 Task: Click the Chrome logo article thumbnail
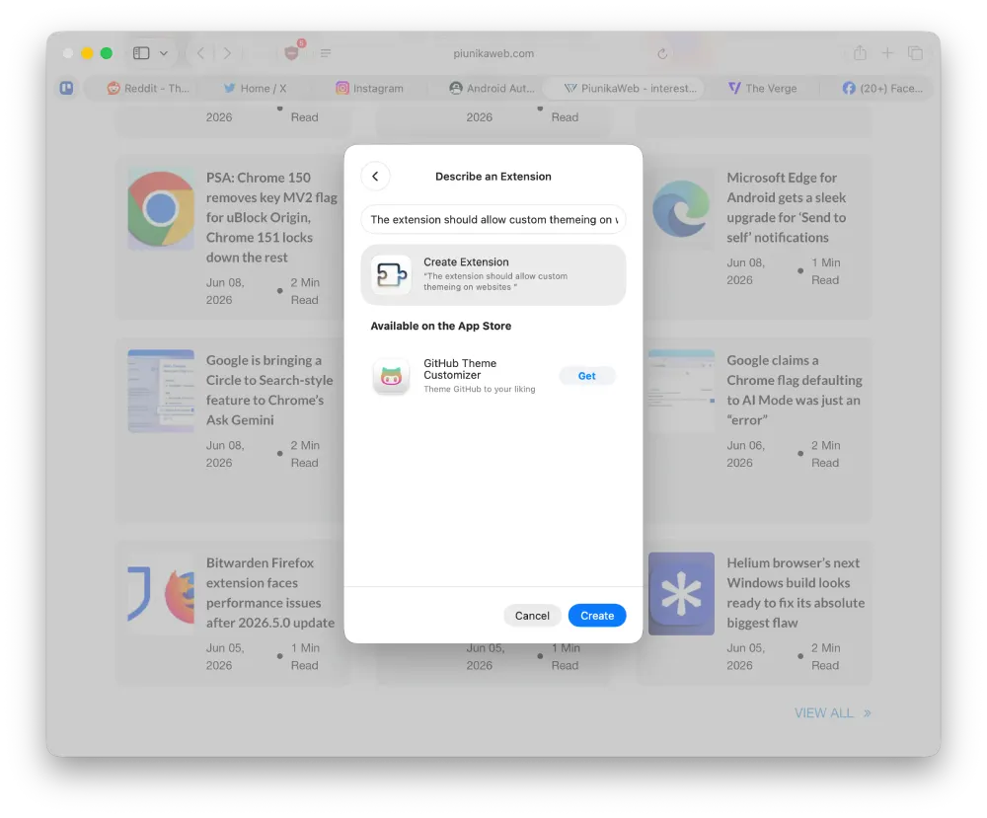161,209
